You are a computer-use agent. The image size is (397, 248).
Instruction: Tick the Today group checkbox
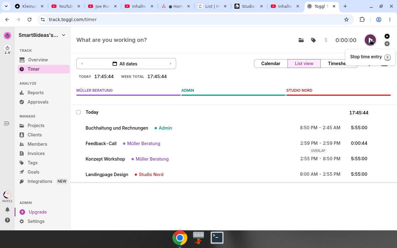[78, 112]
